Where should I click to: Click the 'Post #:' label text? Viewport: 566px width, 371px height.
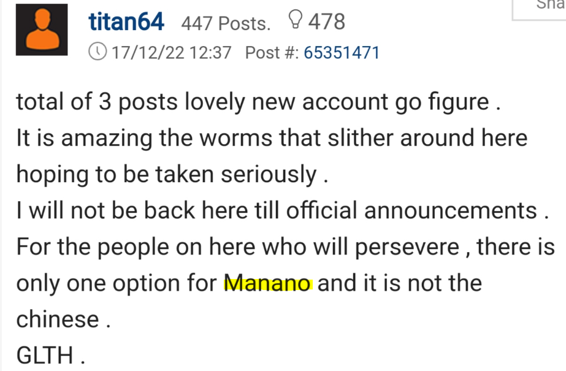coord(272,53)
